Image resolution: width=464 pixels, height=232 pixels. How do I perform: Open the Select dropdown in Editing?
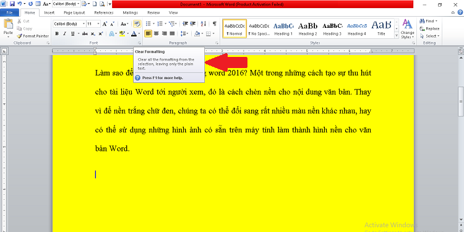[x=430, y=36]
